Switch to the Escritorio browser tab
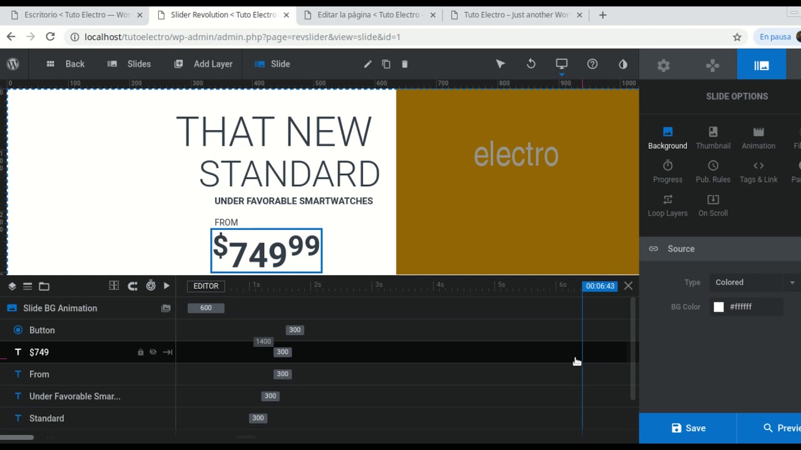Screen dimensions: 801x450 [75, 15]
